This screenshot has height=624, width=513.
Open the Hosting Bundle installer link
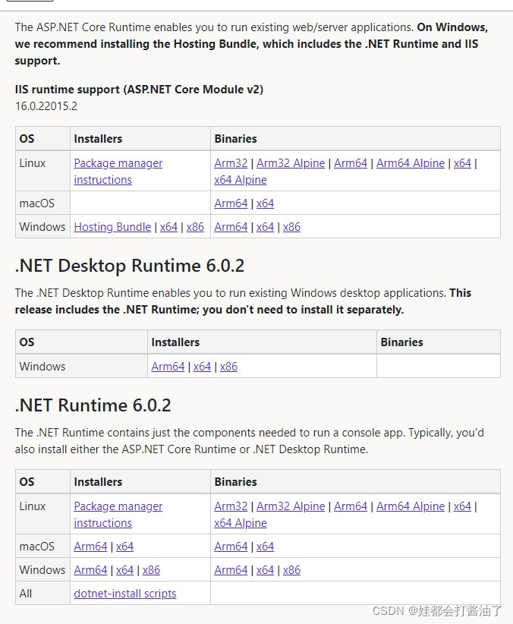point(112,227)
